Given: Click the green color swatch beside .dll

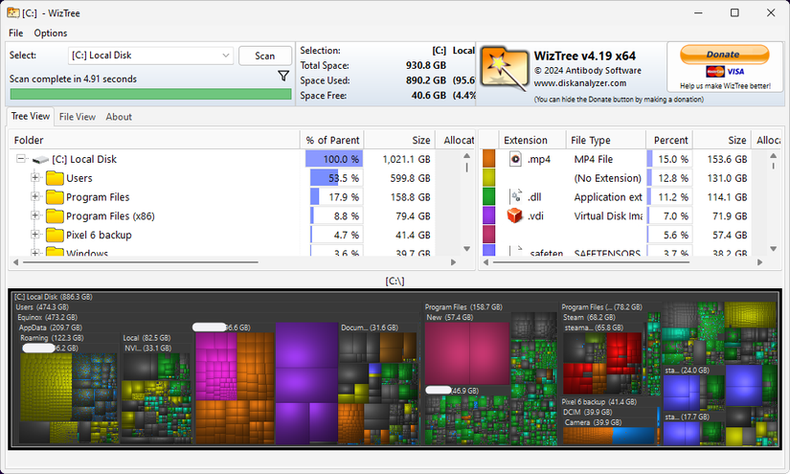Looking at the screenshot, I should pyautogui.click(x=488, y=197).
